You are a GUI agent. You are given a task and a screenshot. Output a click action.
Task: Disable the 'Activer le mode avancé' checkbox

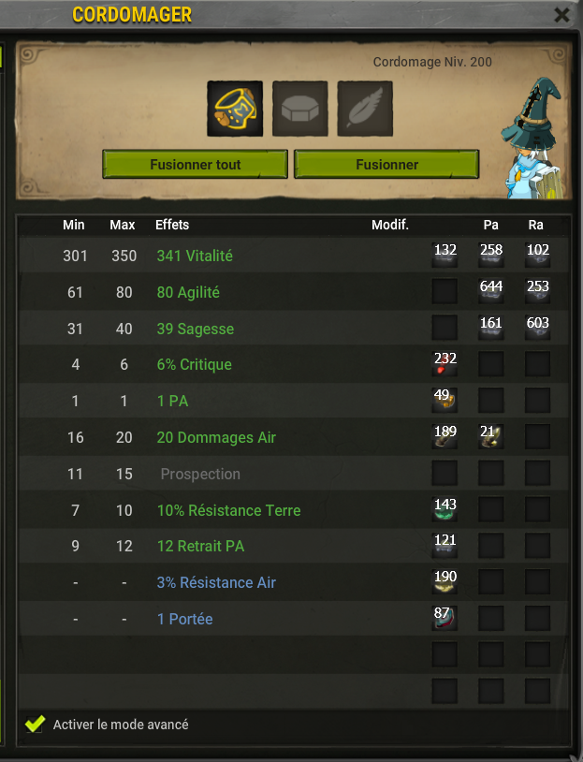(x=35, y=725)
